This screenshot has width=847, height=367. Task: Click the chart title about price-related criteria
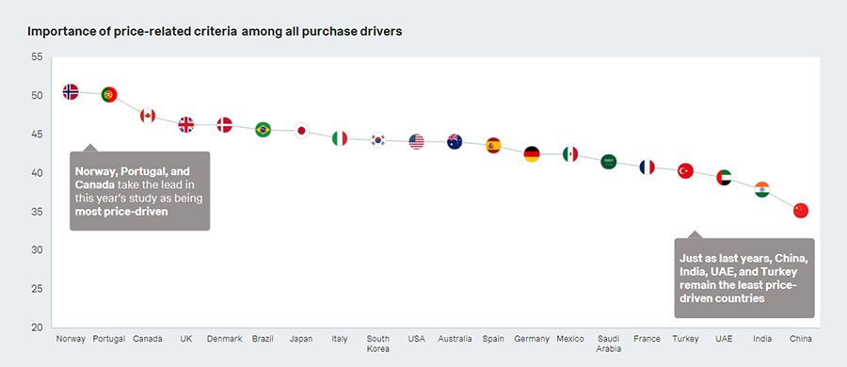tap(215, 31)
